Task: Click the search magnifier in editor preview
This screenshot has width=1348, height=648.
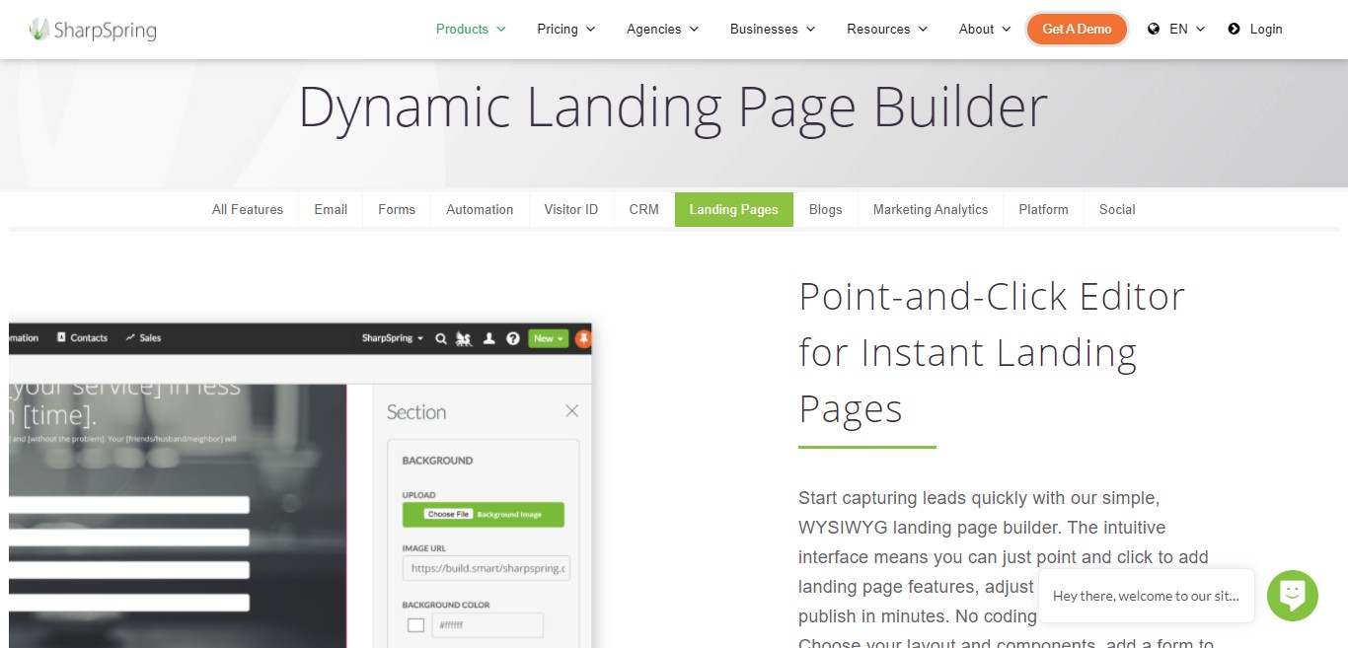Action: click(x=441, y=338)
